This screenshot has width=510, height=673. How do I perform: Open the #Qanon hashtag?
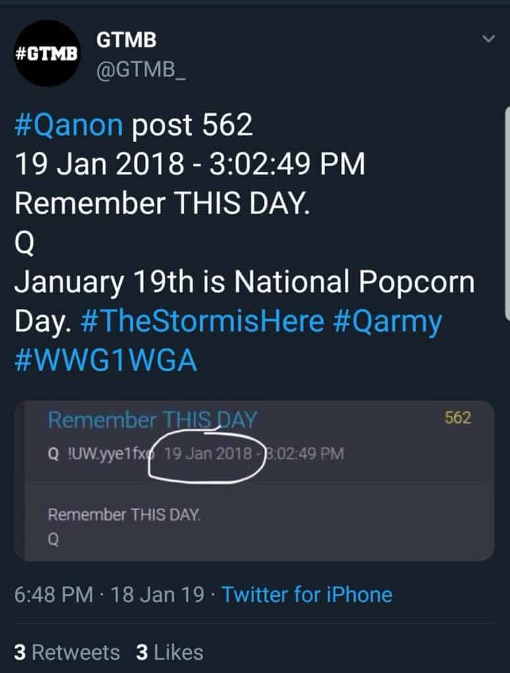68,126
